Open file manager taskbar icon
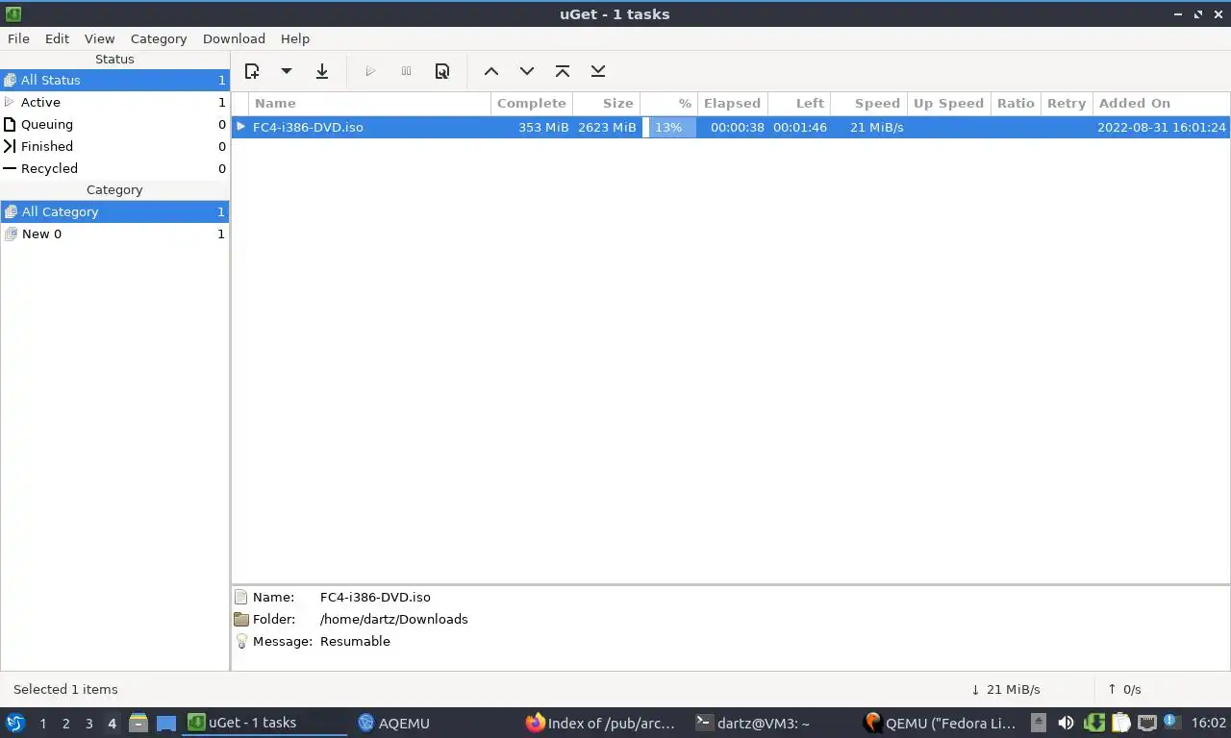The image size is (1231, 738). tap(138, 723)
